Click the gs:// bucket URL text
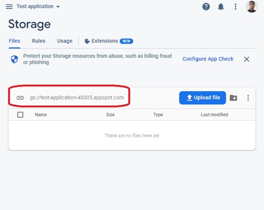Viewport: 264px width, 210px height. [x=77, y=98]
